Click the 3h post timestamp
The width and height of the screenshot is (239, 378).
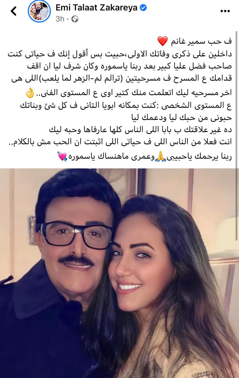(60, 19)
